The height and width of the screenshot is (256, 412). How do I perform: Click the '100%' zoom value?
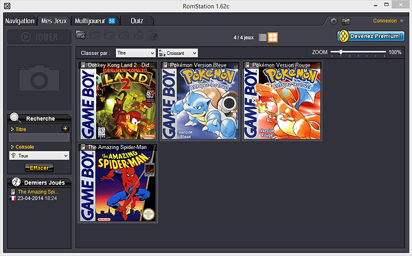[x=395, y=52]
